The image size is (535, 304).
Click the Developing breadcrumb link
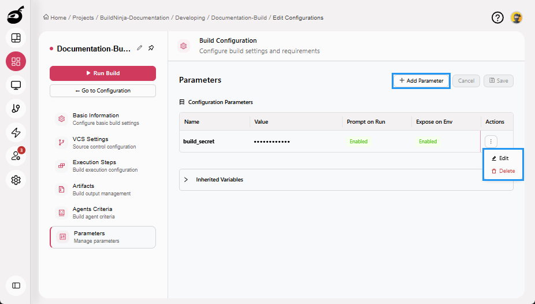pos(190,18)
